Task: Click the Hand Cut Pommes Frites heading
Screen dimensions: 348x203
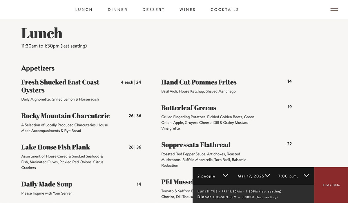Action: tap(199, 82)
